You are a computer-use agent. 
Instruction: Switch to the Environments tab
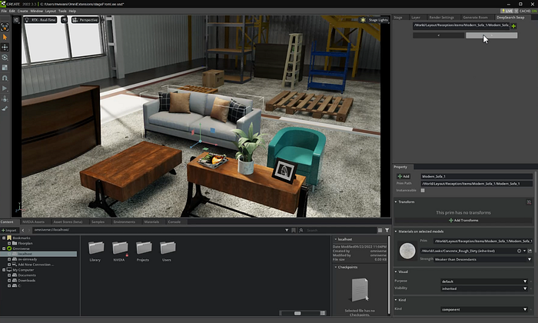click(x=125, y=221)
